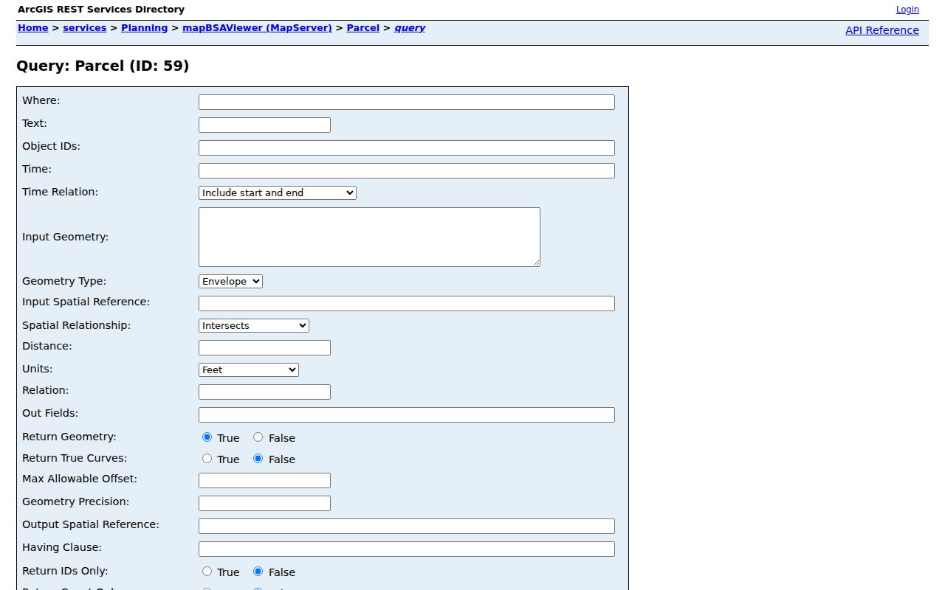Image resolution: width=945 pixels, height=590 pixels.
Task: Open the API Reference link
Action: tap(882, 30)
